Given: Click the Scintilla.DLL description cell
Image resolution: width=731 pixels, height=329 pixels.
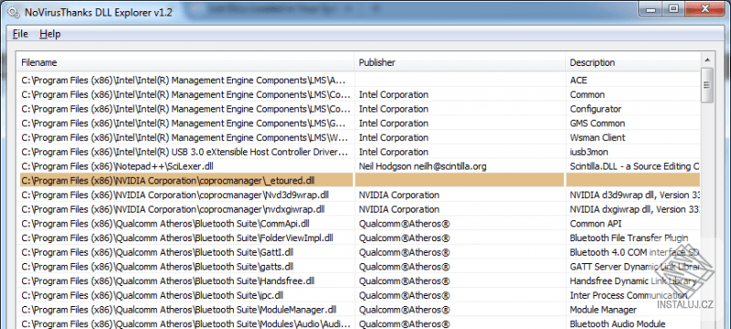Looking at the screenshot, I should coord(634,166).
